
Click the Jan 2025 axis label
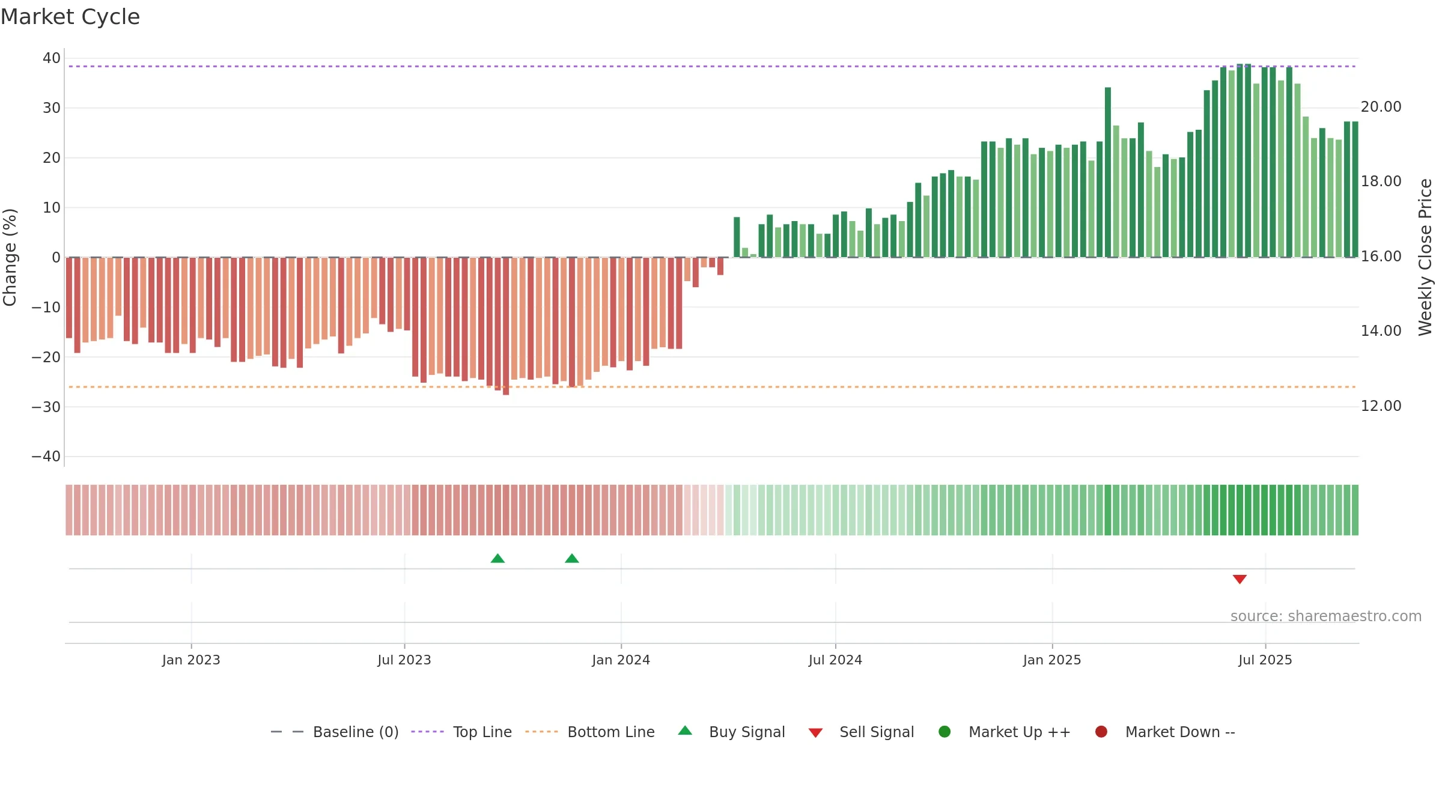(x=1052, y=660)
